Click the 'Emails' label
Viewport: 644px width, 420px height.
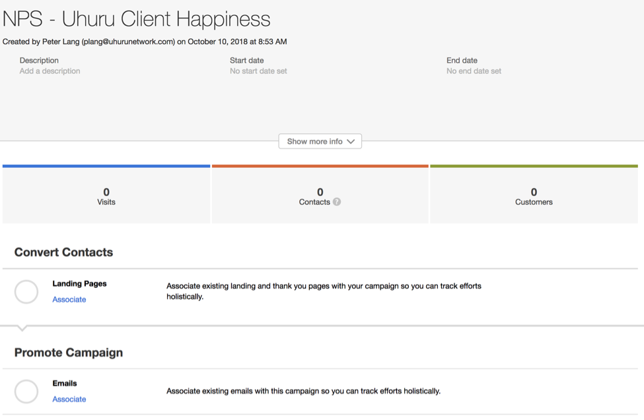[x=65, y=384]
